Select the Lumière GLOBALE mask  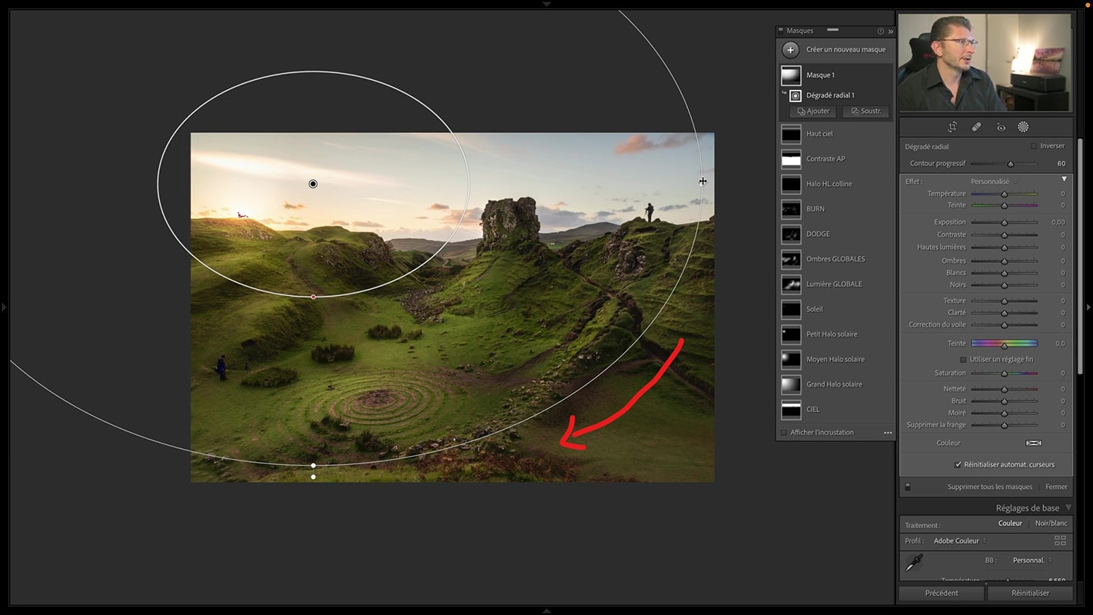[836, 284]
